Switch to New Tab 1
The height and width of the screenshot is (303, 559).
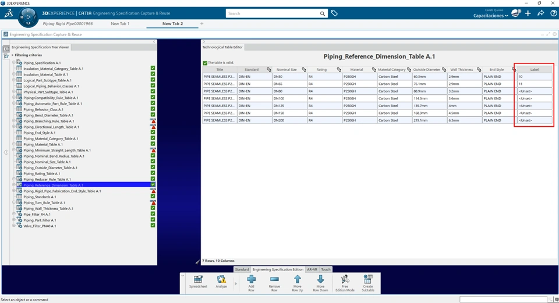[x=120, y=23]
